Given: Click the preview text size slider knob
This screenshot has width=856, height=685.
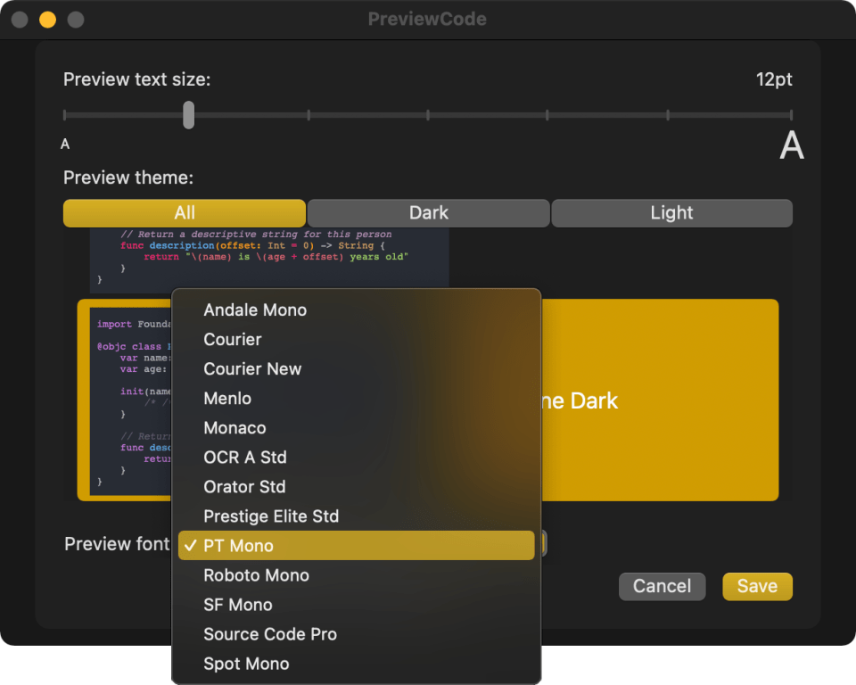Looking at the screenshot, I should click(188, 115).
